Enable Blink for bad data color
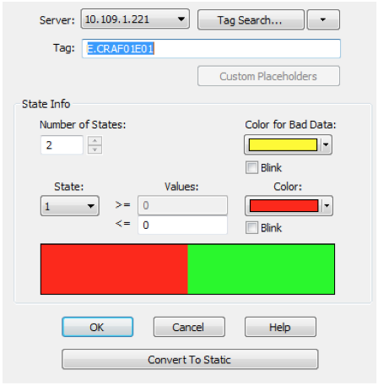This screenshot has width=378, height=386. pyautogui.click(x=251, y=167)
